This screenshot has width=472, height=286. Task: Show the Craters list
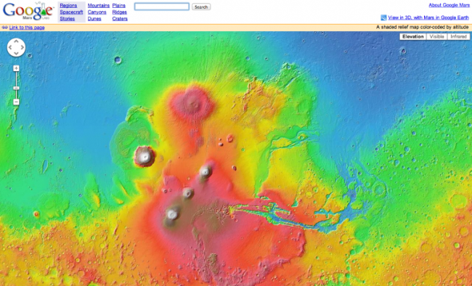pos(120,19)
